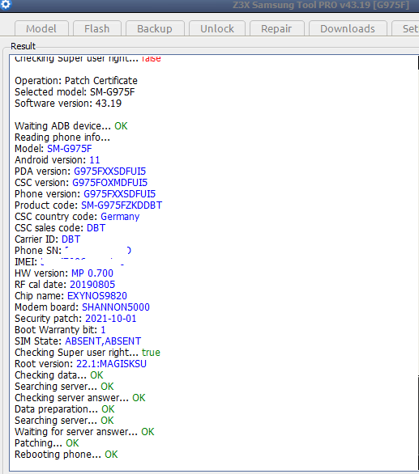
Task: Click the 'IMEI:' line
Action: (70, 262)
